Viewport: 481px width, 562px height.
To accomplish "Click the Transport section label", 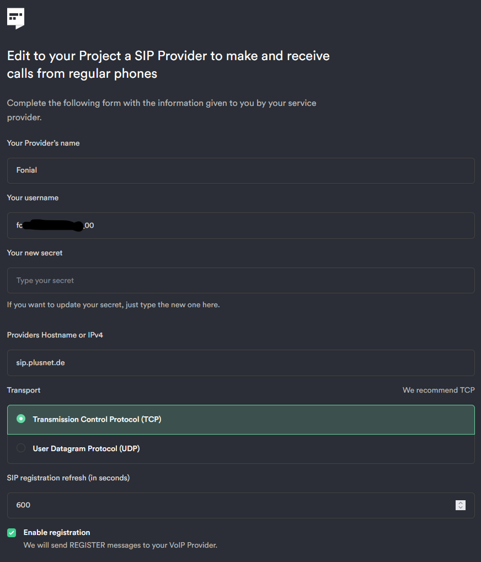I will coord(23,390).
